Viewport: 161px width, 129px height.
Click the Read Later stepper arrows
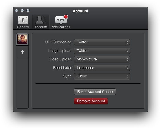(127, 68)
